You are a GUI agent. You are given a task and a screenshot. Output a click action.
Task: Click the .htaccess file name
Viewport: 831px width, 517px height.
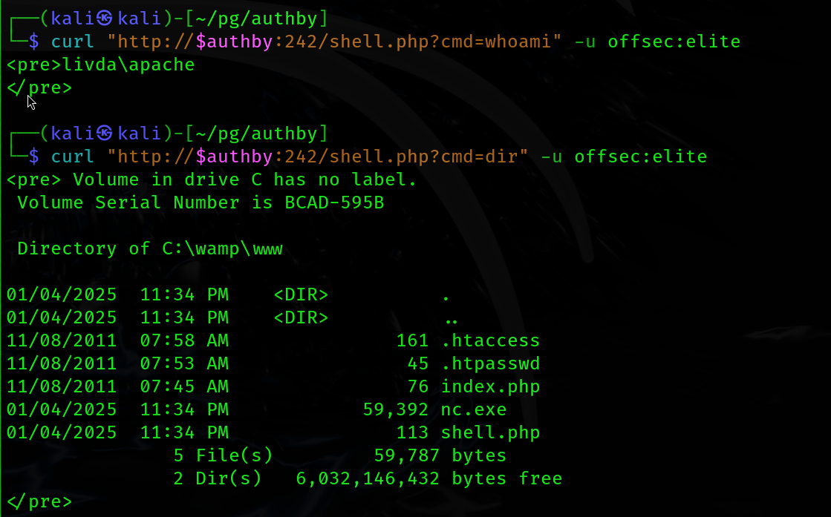[490, 340]
